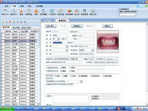The height and width of the screenshot is (111, 148).
Task: Open the 民族 dropdown arrow below 国籍
Action: [67, 50]
